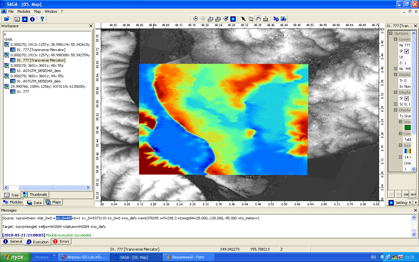Activate the measure distance ruler tool
This screenshot has width=419, height=262.
[265, 19]
